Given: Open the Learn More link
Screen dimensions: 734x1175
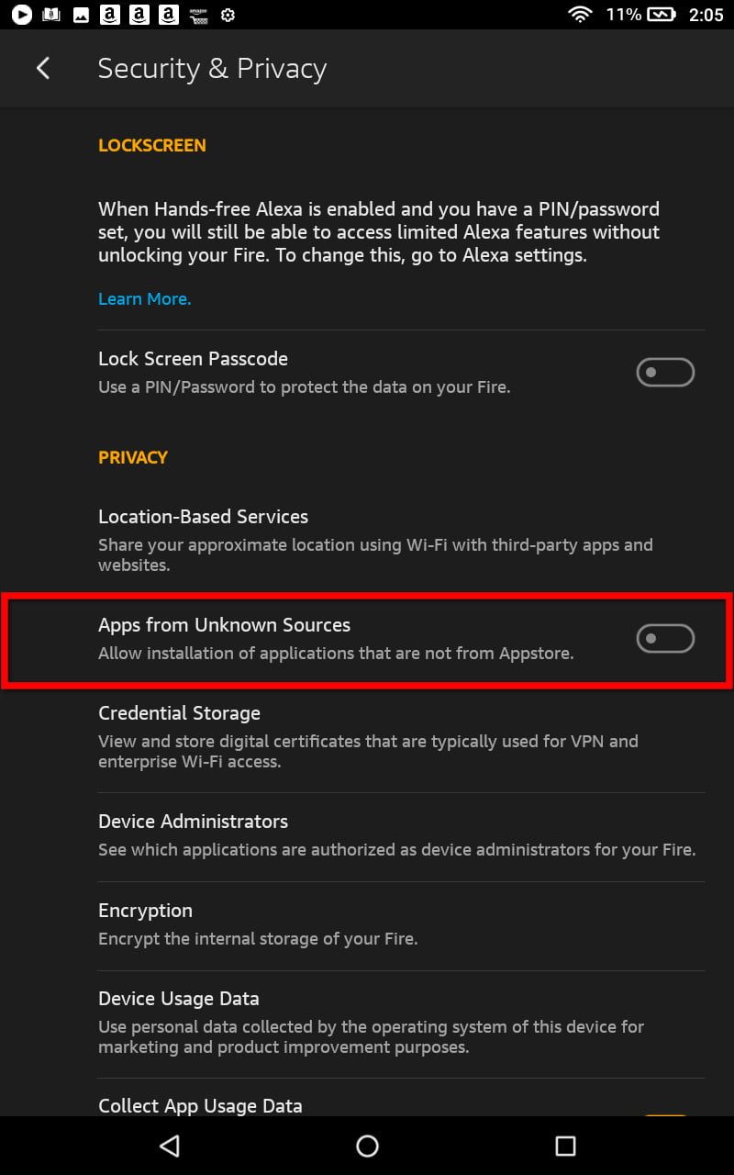Looking at the screenshot, I should (144, 299).
